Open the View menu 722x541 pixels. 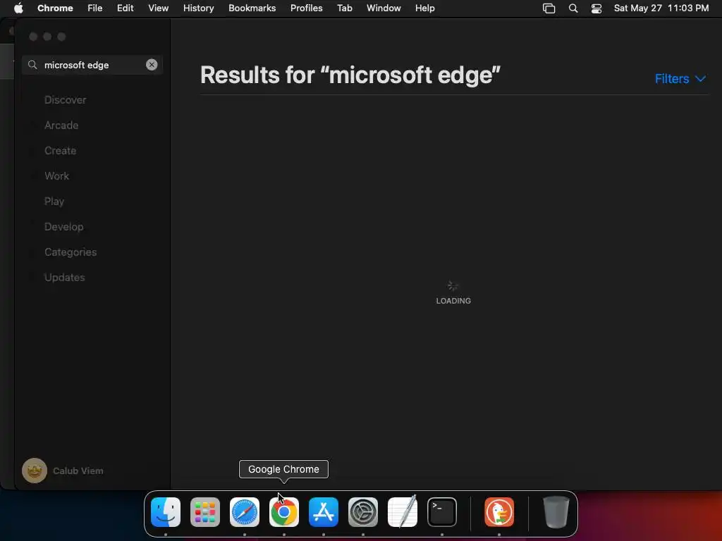pyautogui.click(x=159, y=8)
